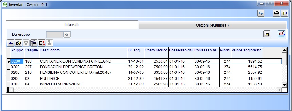Click the stacked windows list icon
292x111 pixels.
34,43
